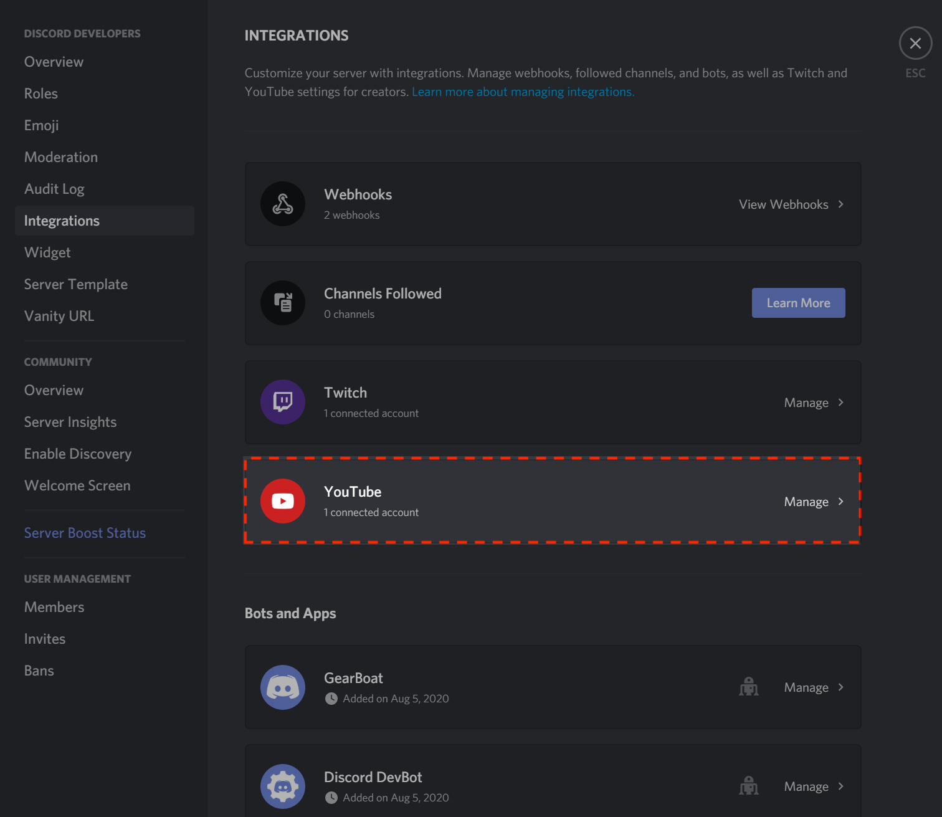Click 'Added on Aug 5, 2020' under Discord DevBot
This screenshot has width=942, height=817.
pos(396,798)
